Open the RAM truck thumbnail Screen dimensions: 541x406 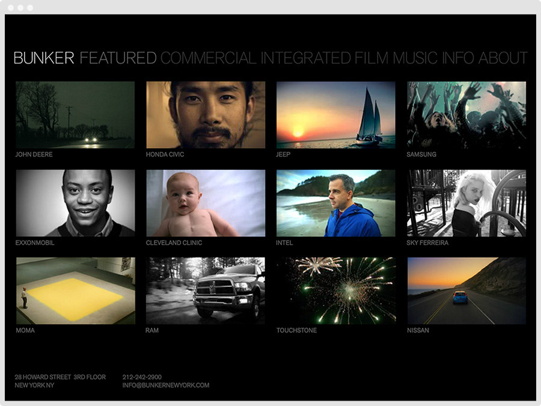(206, 291)
